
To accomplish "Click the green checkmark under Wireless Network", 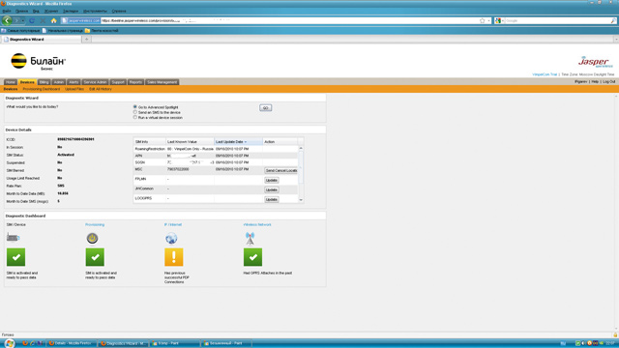I will pos(252,257).
